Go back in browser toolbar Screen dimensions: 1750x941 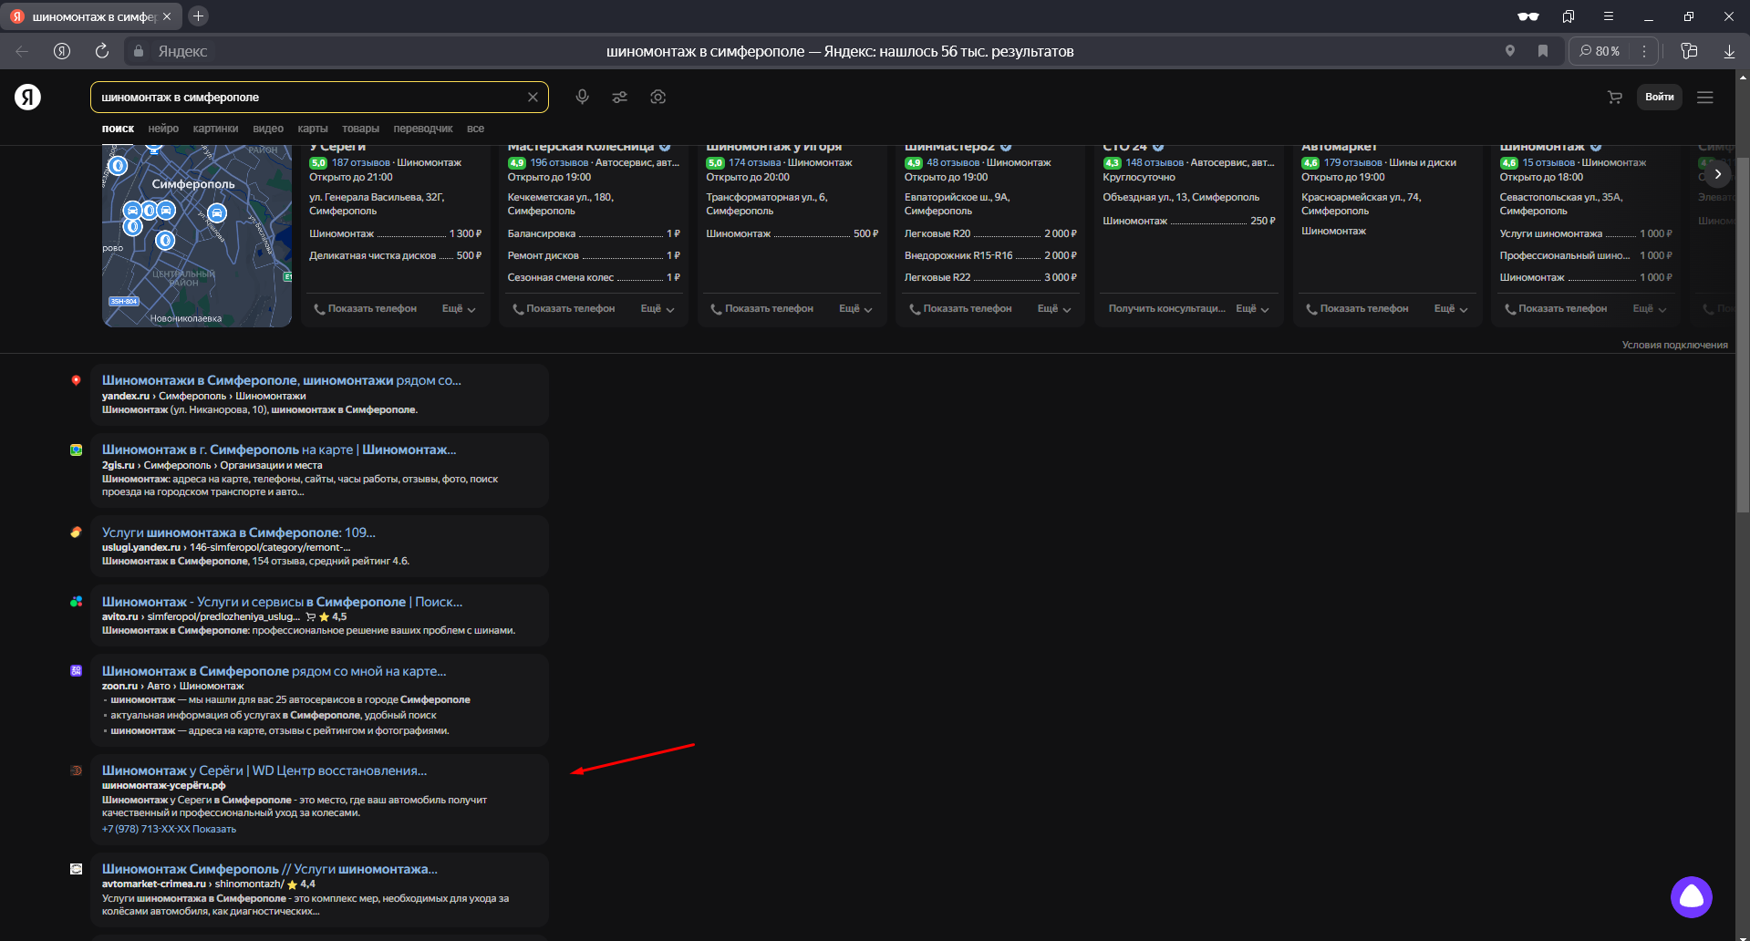point(22,51)
